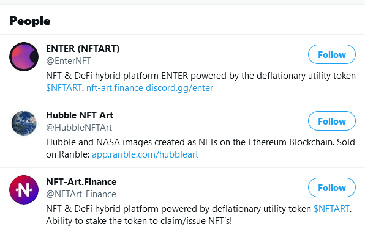
Task: Click the @HubbleNFTArt handle
Action: point(79,128)
